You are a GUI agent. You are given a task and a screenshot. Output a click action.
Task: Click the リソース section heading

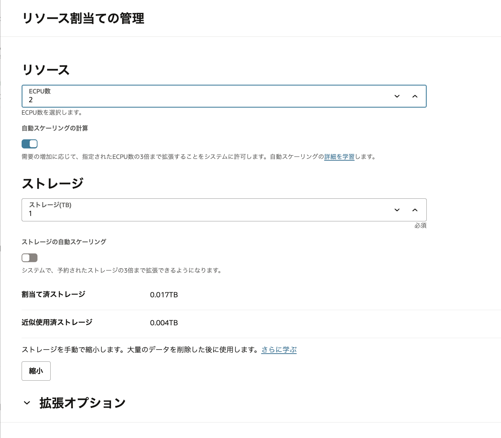point(46,70)
